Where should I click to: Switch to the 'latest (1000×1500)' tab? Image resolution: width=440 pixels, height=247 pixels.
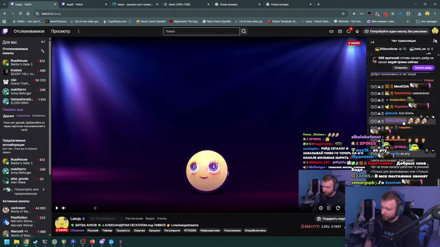coord(187,4)
